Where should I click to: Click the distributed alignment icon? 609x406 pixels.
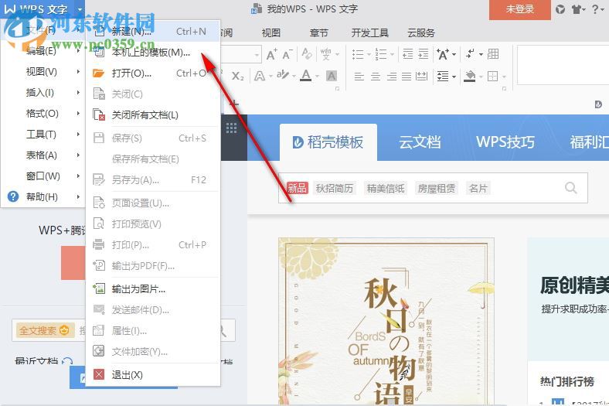click(422, 76)
